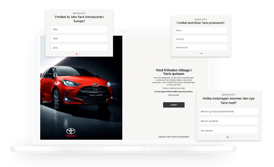The height and width of the screenshot is (167, 274).
Task: Open the Konkurrencebetingelser link
Action: [x=181, y=137]
